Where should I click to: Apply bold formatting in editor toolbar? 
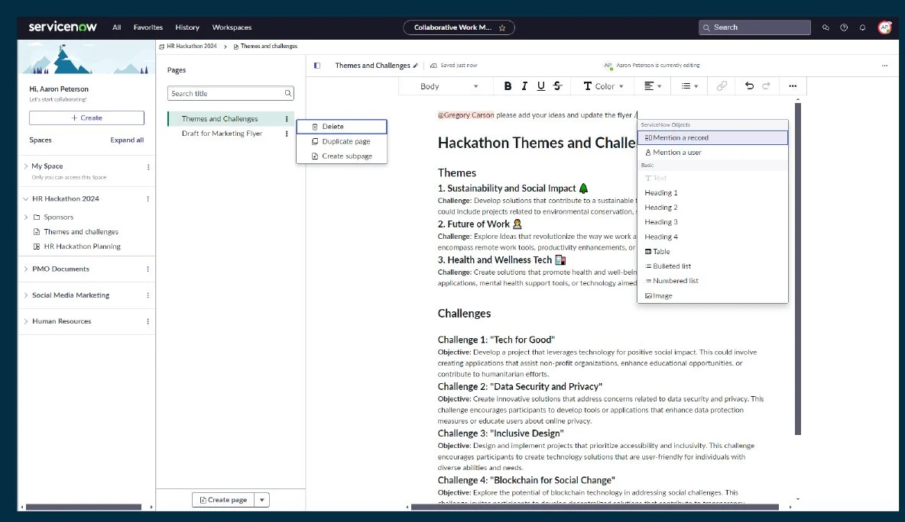click(508, 85)
